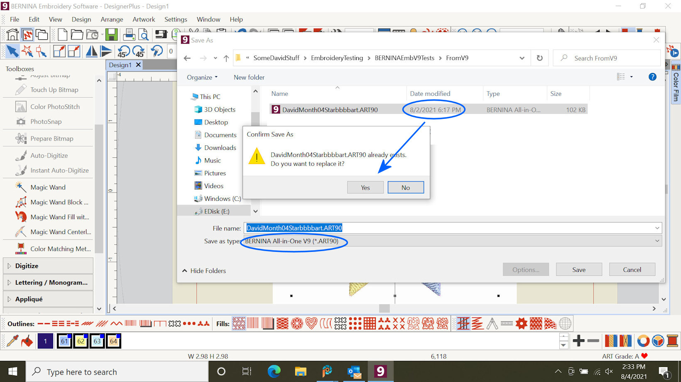Click No in Confirm Save As
Viewport: 681px width, 382px height.
(x=406, y=188)
